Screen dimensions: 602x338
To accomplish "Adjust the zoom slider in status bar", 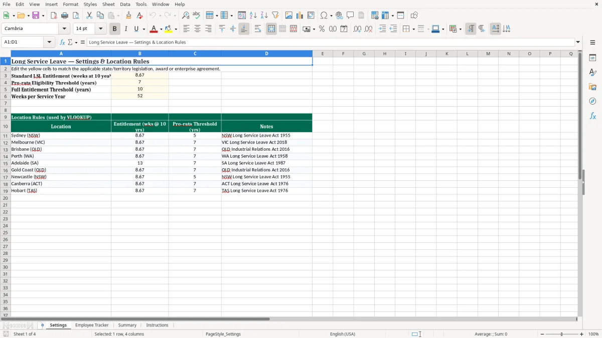I will pos(562,334).
